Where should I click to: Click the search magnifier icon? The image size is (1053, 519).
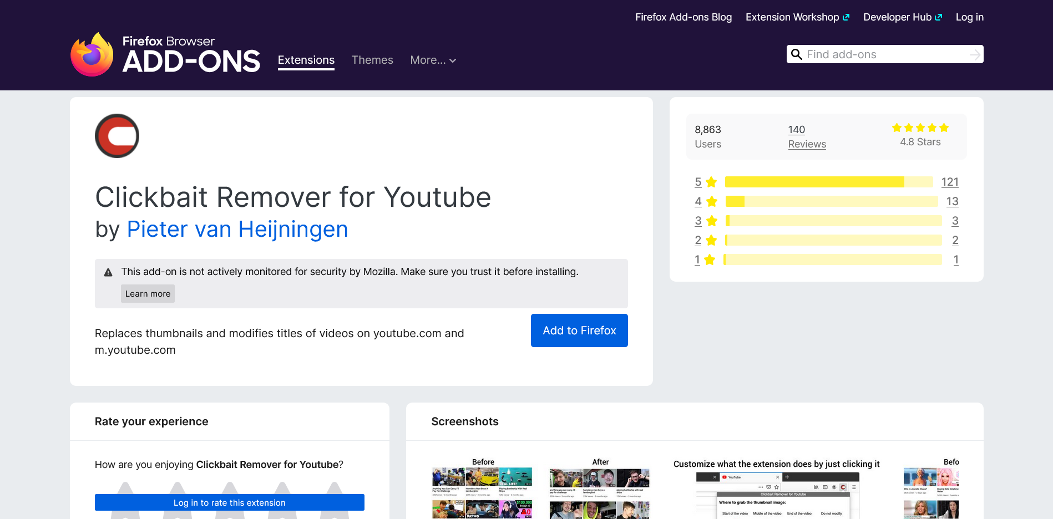coord(797,54)
